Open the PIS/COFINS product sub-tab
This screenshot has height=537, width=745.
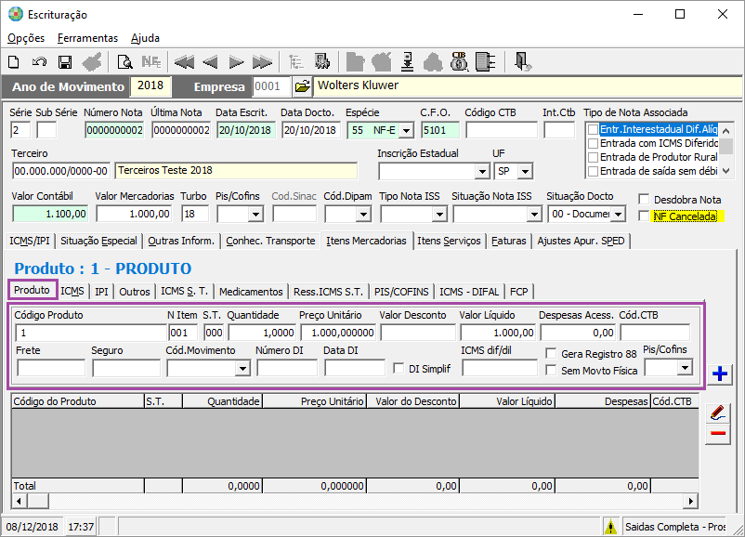401,292
